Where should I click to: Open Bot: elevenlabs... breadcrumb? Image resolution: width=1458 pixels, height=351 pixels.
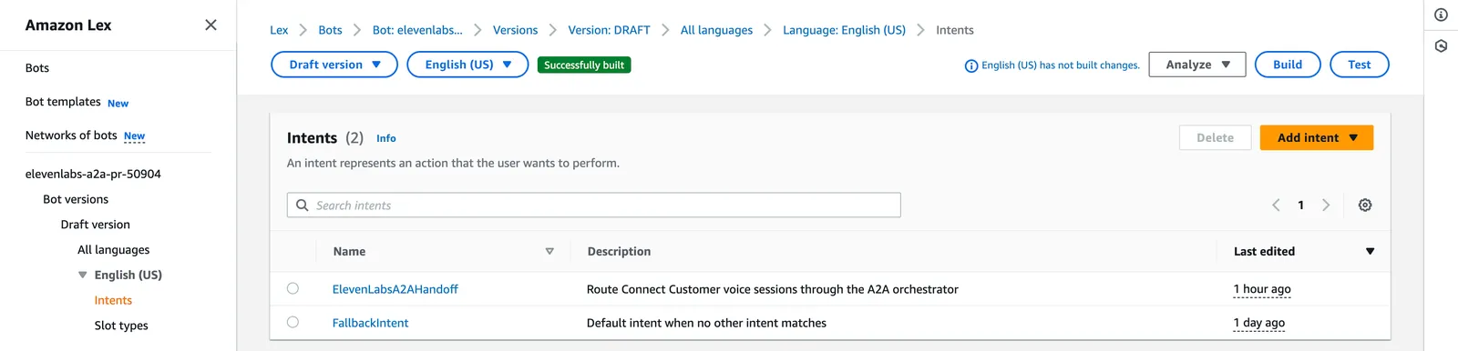click(x=417, y=30)
